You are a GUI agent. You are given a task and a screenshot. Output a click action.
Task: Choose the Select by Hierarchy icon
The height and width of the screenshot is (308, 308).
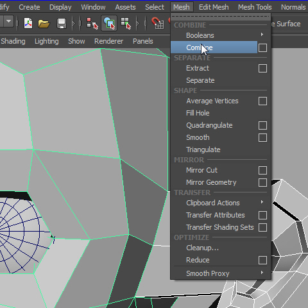92,23
